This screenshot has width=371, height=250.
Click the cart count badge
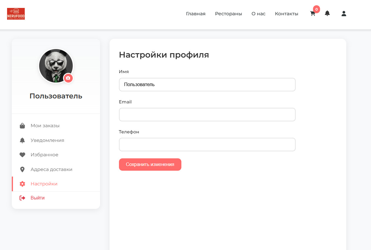pos(317,9)
